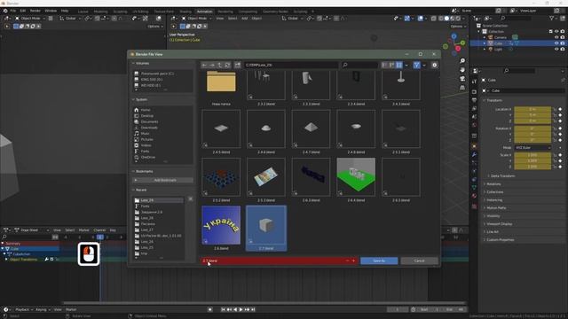Open the Help menu in Blender
The height and width of the screenshot is (319, 568).
[65, 11]
